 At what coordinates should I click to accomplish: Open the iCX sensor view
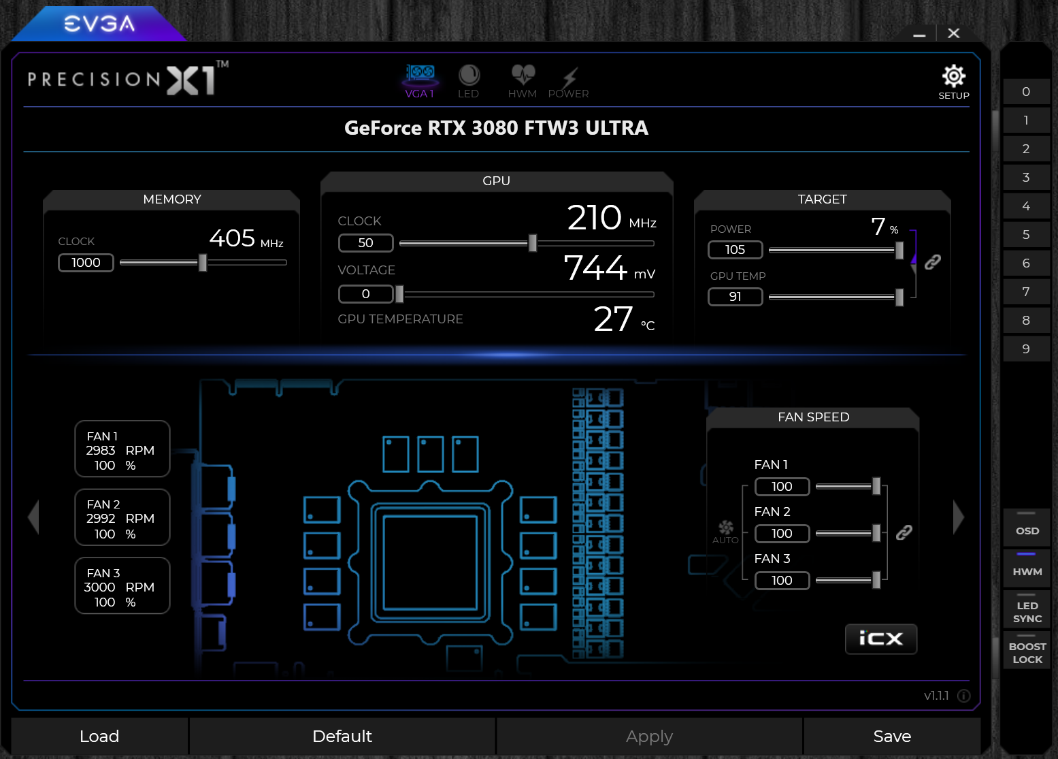(881, 639)
